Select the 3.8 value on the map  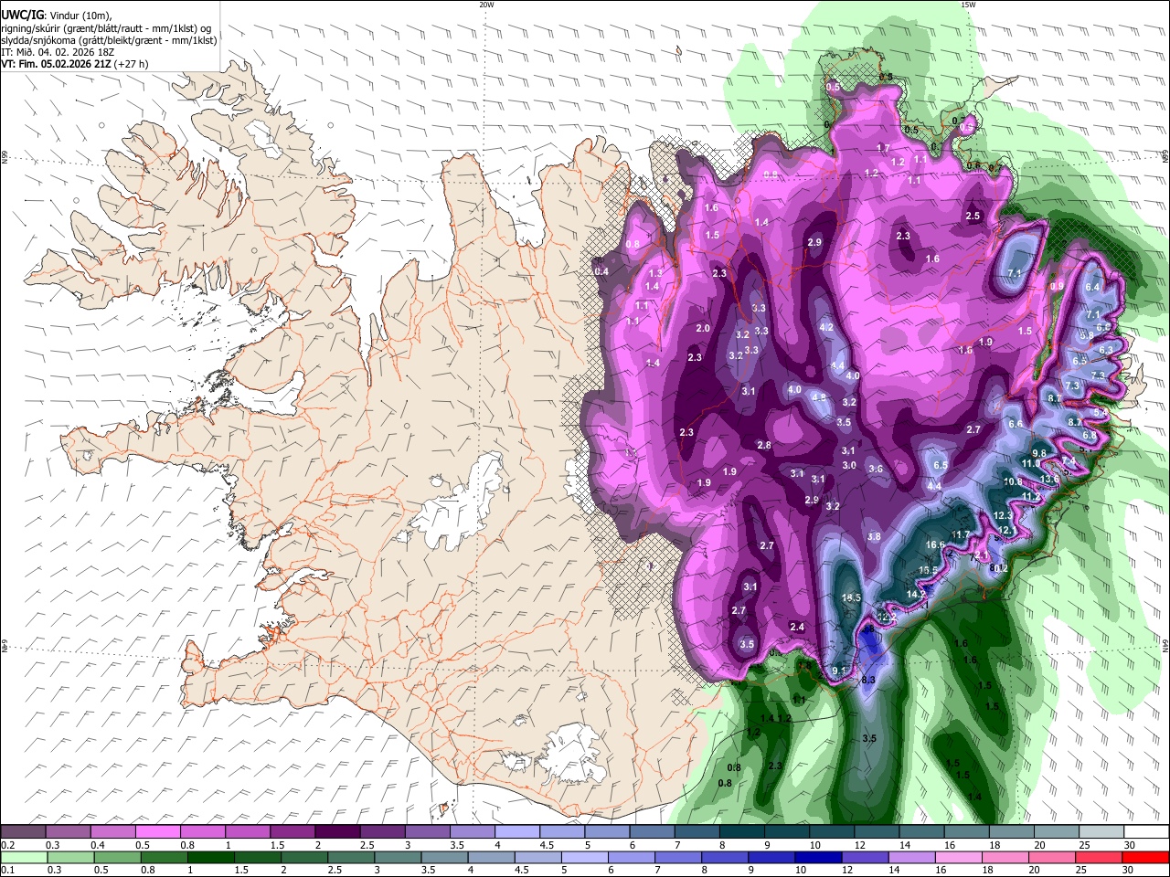pyautogui.click(x=874, y=537)
